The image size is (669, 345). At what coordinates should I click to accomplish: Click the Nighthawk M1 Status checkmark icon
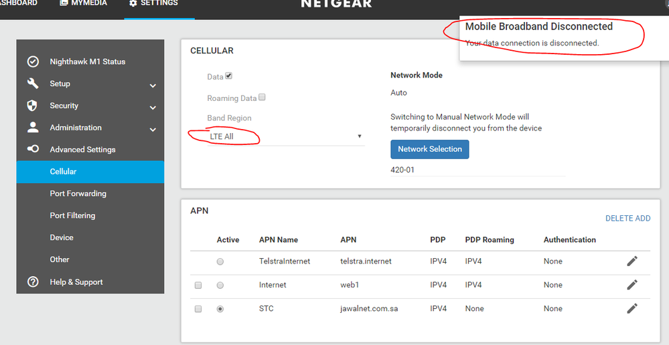[x=33, y=62]
